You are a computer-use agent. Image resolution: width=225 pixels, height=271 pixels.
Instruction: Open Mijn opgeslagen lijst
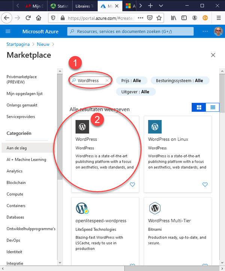pyautogui.click(x=24, y=94)
